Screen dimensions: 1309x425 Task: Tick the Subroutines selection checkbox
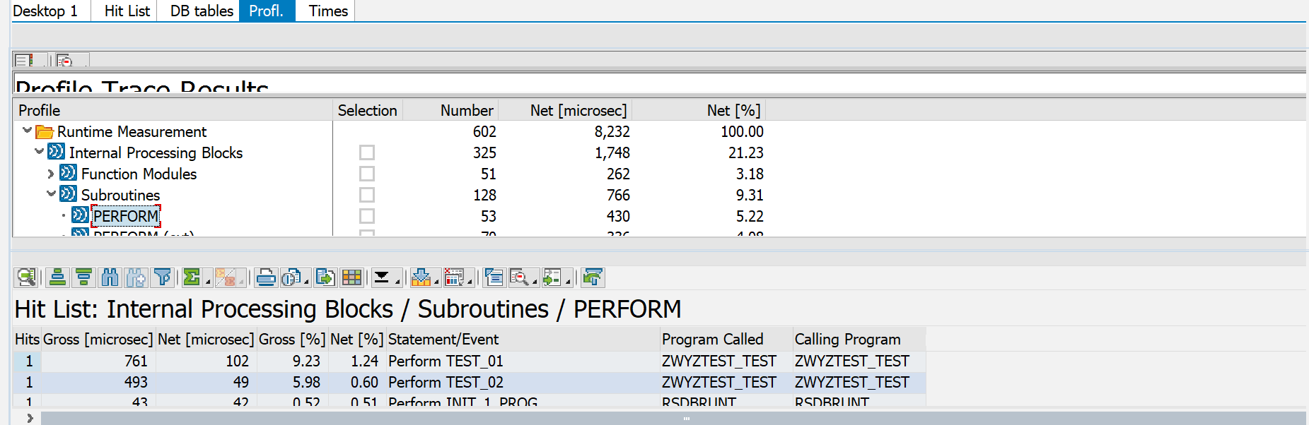(366, 195)
